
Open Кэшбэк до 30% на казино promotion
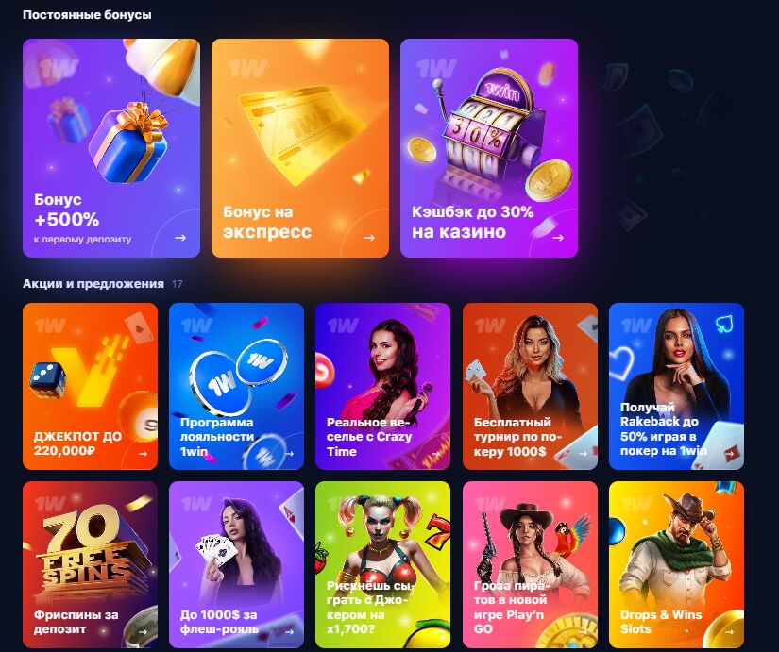(489, 148)
